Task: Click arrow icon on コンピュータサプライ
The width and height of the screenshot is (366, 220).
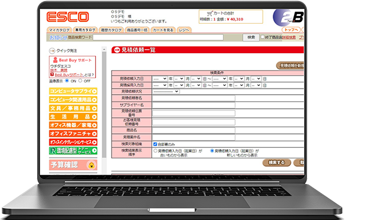Action: click(x=94, y=91)
